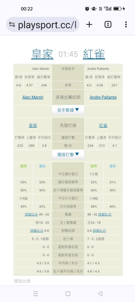
Task: Expand the 團隊打擊 dropdown
Action: point(68,154)
